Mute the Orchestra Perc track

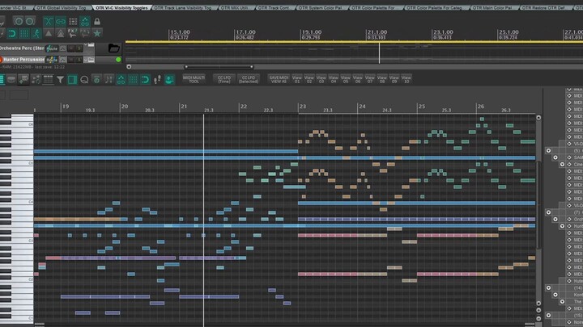(x=71, y=48)
